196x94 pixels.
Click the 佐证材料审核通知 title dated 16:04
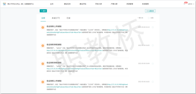(x=54, y=63)
